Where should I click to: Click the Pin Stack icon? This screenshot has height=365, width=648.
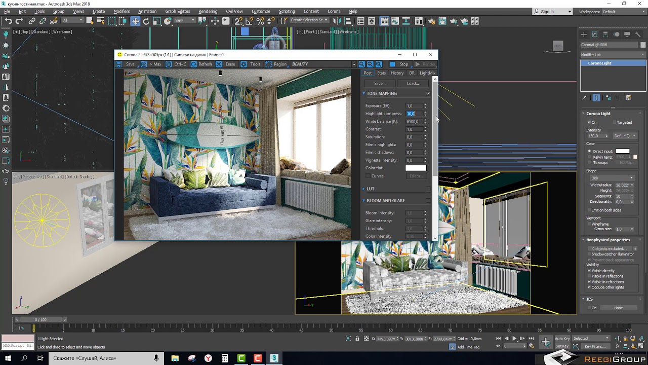(584, 98)
